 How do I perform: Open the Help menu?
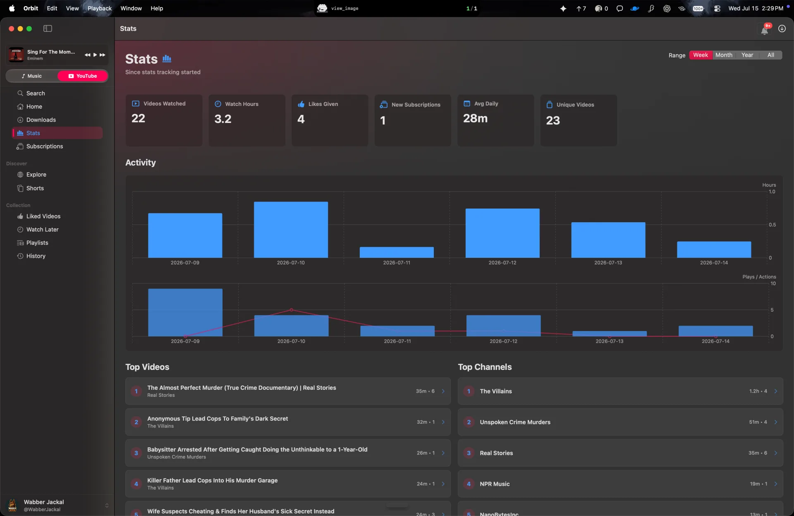tap(157, 8)
